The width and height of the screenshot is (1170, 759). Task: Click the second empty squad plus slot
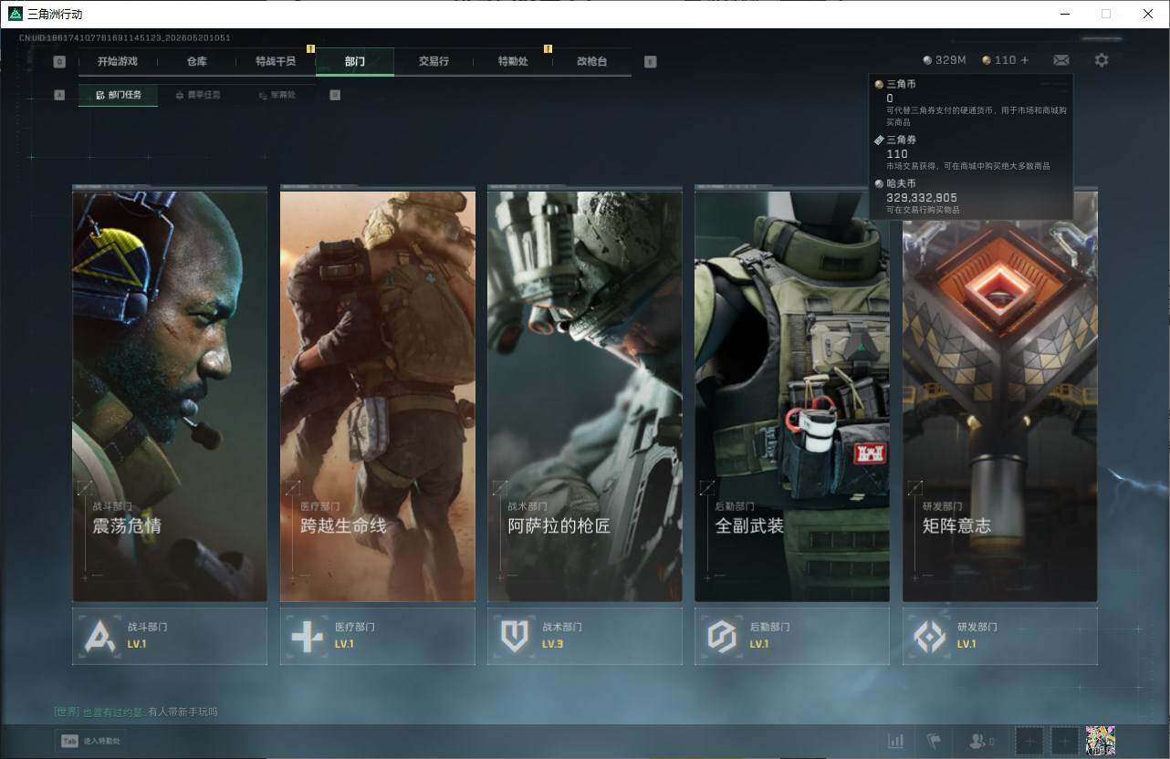[x=1065, y=741]
